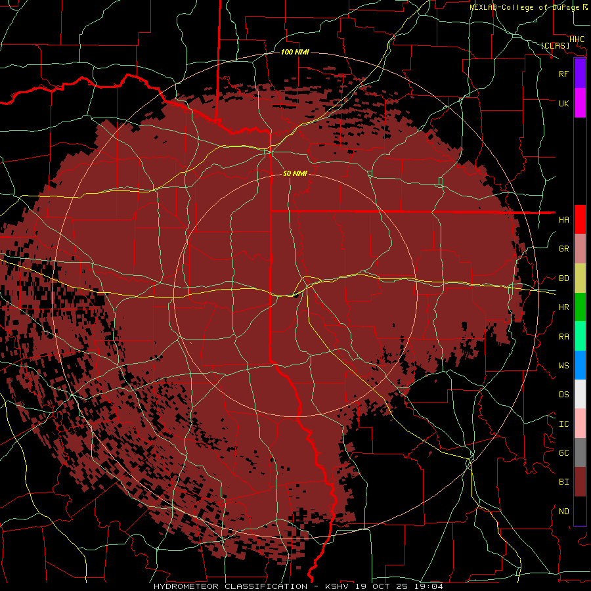Image resolution: width=591 pixels, height=591 pixels.
Task: Click the green HR legend color swatch
Action: click(580, 307)
